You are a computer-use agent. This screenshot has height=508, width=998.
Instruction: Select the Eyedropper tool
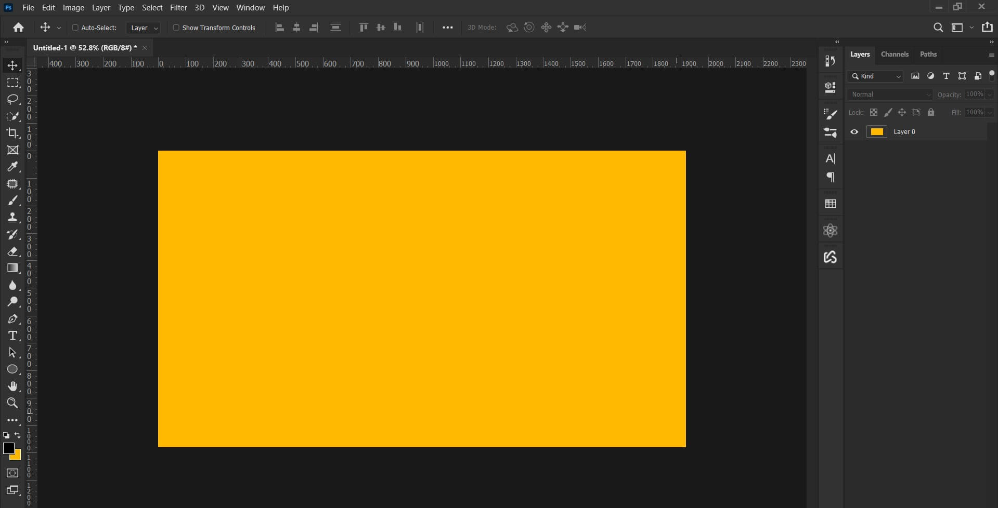coord(12,167)
